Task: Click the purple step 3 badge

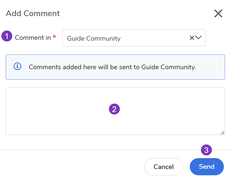Action: point(206,150)
